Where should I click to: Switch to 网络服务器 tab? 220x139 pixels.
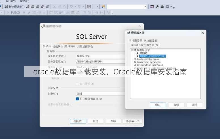click(x=151, y=41)
